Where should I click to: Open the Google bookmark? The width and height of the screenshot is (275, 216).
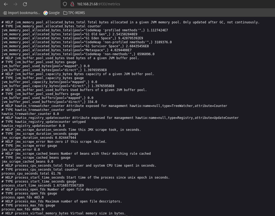point(52,13)
